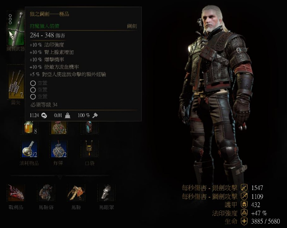The height and width of the screenshot is (228, 287).
Task: Click the sign intensity triangle icon
Action: 244,213
